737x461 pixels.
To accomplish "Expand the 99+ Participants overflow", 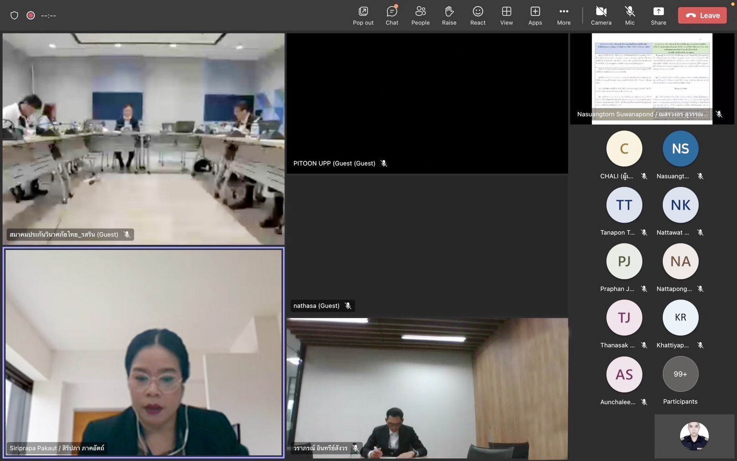I will (x=680, y=374).
